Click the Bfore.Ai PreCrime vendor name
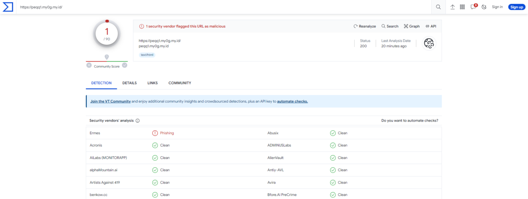The height and width of the screenshot is (199, 528). (x=283, y=195)
